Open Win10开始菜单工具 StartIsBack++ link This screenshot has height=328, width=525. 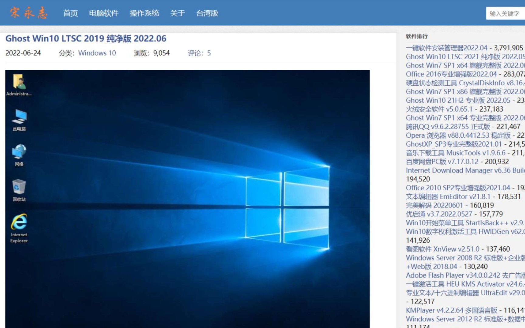pyautogui.click(x=465, y=223)
